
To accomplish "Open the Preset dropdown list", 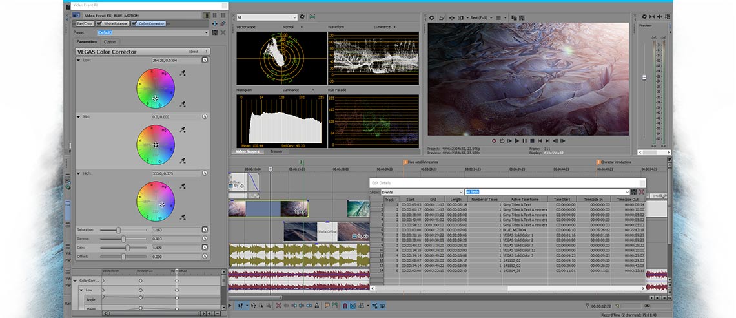I will [x=207, y=32].
